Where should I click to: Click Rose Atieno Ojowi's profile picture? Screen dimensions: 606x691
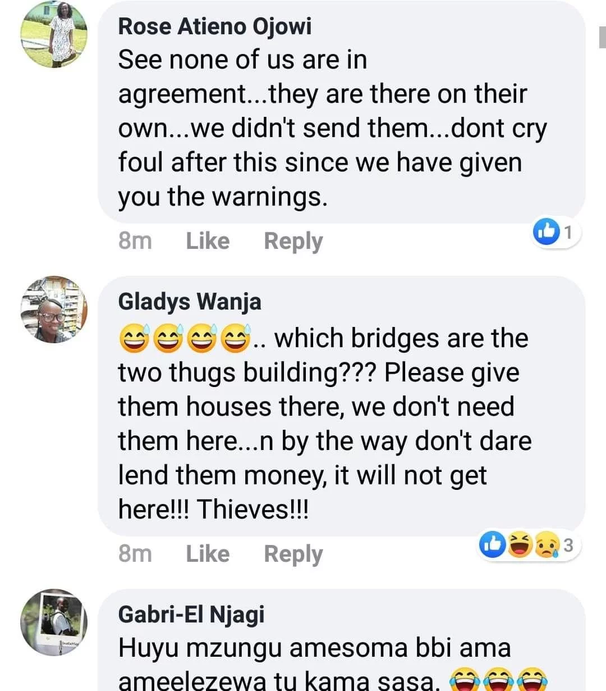point(54,35)
